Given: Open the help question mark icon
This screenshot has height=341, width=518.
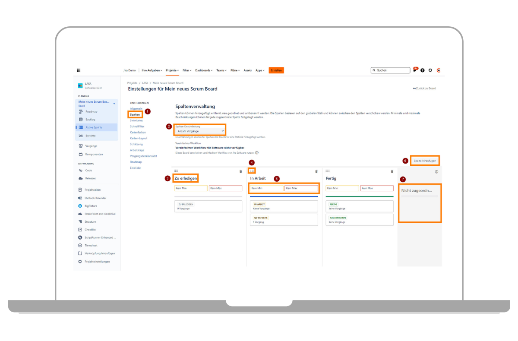Looking at the screenshot, I should coord(423,70).
